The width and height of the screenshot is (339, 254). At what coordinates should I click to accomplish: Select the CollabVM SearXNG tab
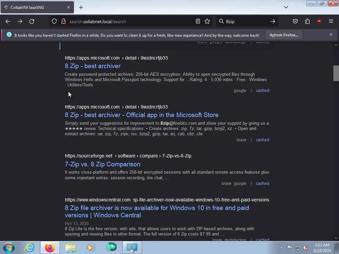coord(37,7)
